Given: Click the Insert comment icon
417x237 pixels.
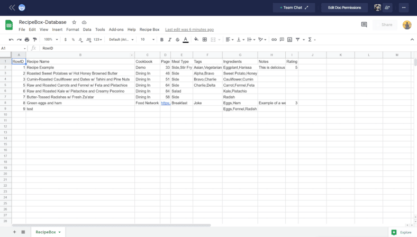Looking at the screenshot, I should tap(282, 40).
